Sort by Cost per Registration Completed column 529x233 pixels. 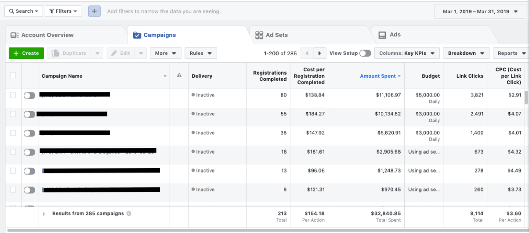pyautogui.click(x=309, y=76)
